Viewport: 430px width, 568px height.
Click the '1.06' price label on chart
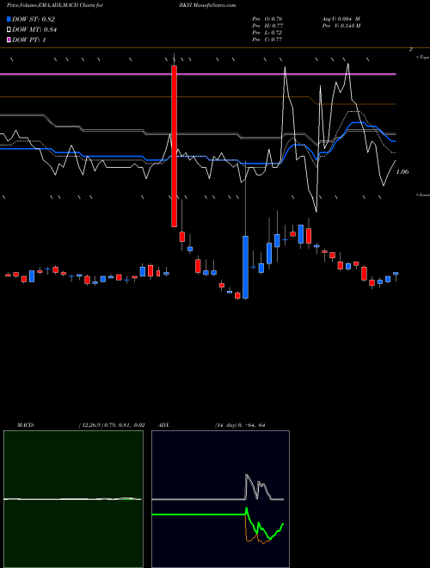pyautogui.click(x=402, y=172)
